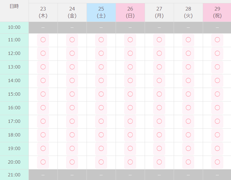Select Tuesday 28 at 16:00 availability circle
The height and width of the screenshot is (180, 231).
click(188, 108)
